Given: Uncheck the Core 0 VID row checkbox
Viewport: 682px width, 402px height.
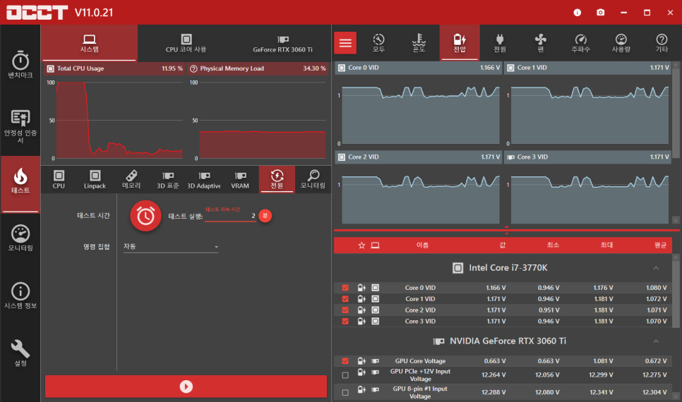Looking at the screenshot, I should coord(345,288).
